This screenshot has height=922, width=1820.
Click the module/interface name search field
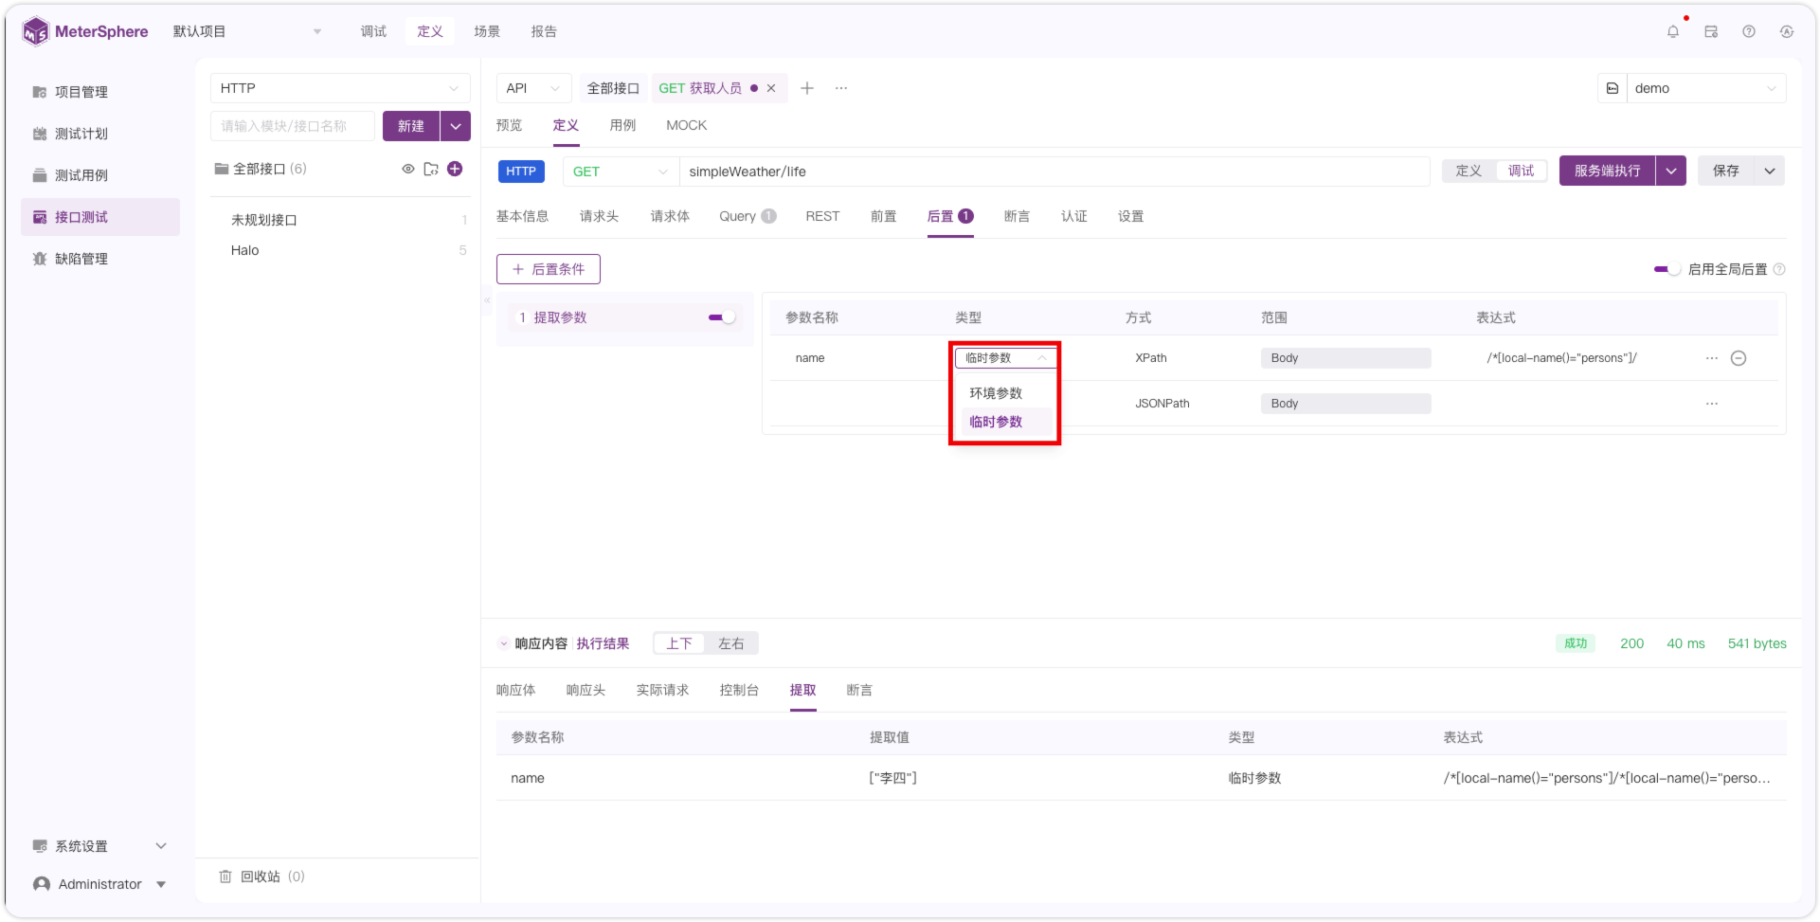tap(293, 126)
